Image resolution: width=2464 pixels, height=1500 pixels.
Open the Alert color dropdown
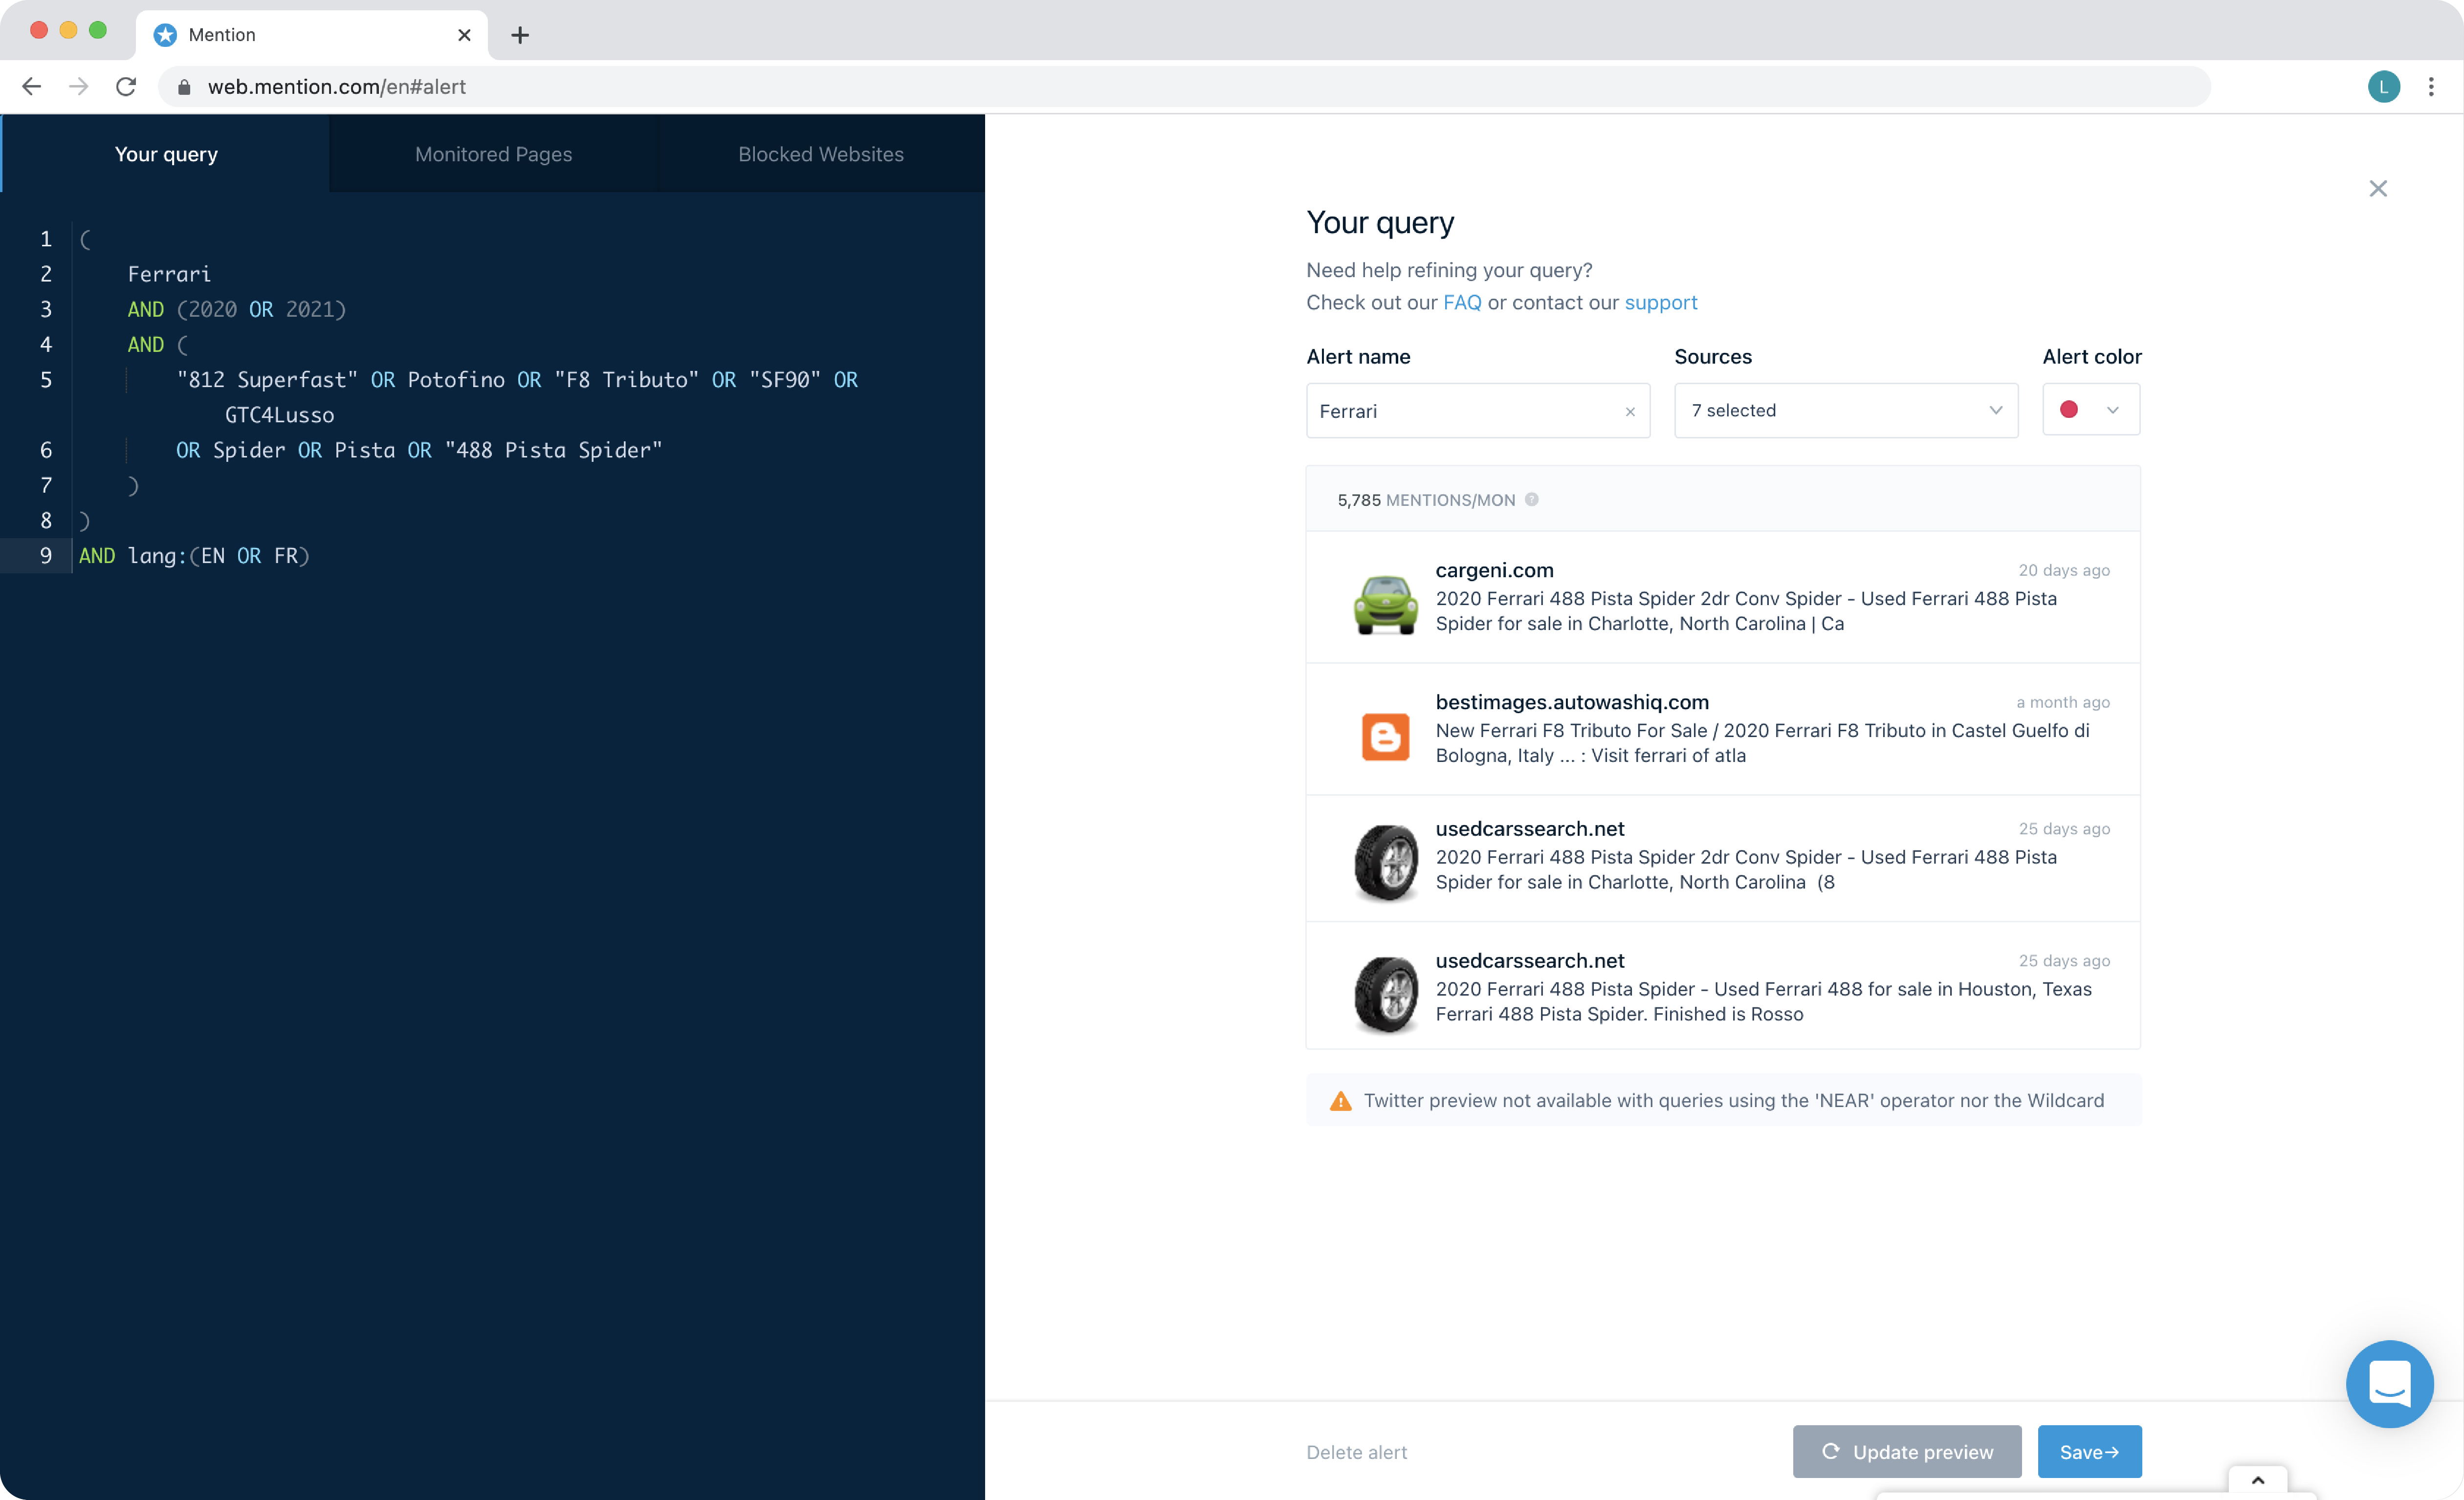(2090, 410)
